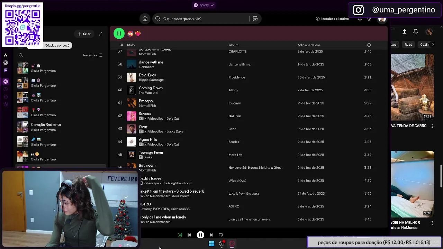The height and width of the screenshot is (249, 443).
Task: Open the friend activity icon
Action: [369, 19]
